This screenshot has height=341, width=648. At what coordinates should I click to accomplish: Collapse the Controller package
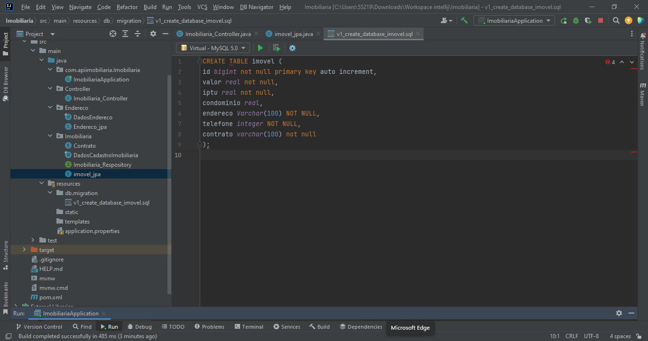click(x=50, y=89)
